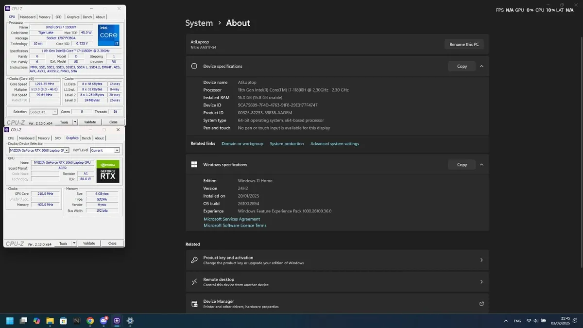Click the Intel Core i7 logo in CPU-Z
Viewport: 583px width, 328px height.
108,35
